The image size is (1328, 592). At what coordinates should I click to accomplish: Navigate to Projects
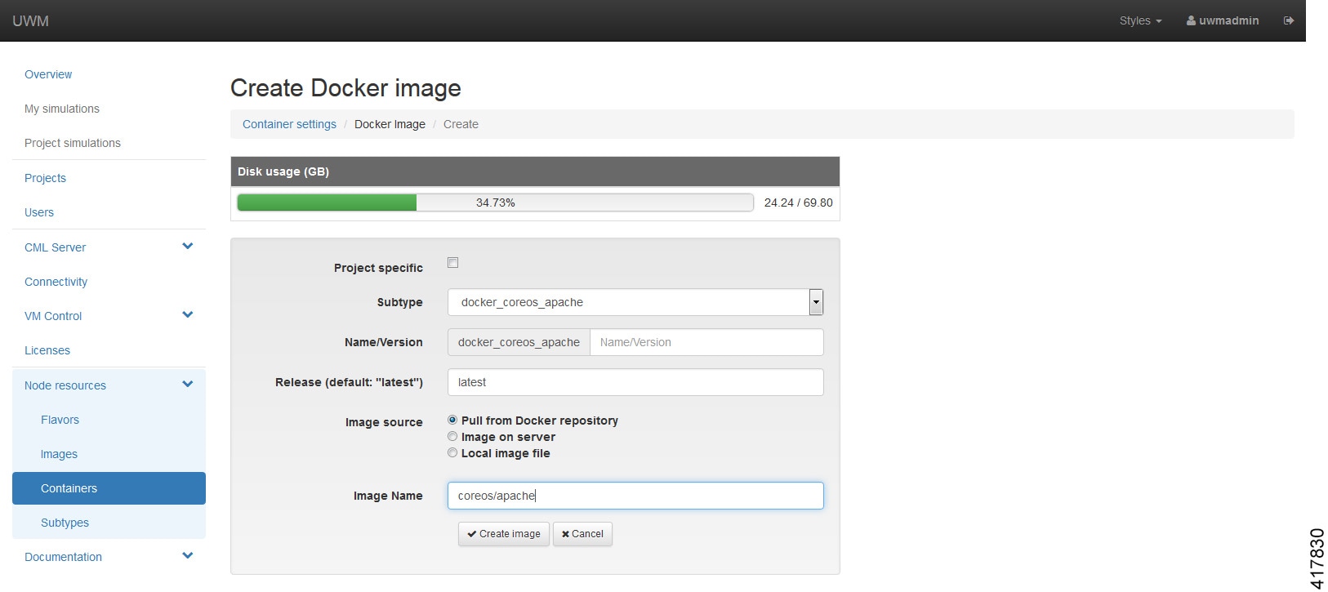pyautogui.click(x=45, y=178)
